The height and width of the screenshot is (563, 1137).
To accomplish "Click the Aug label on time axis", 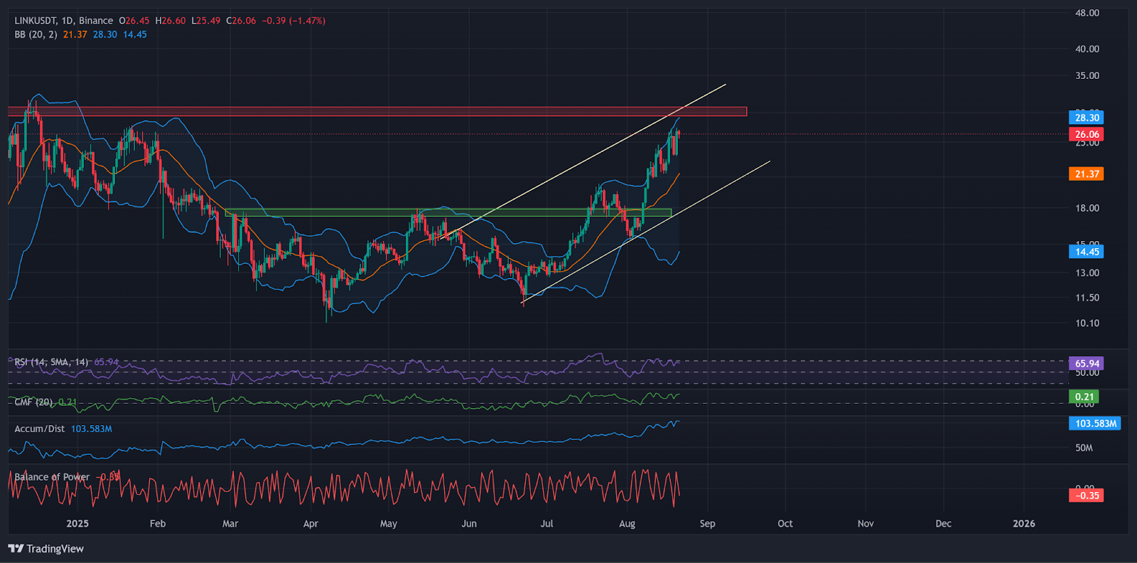I will click(x=627, y=524).
